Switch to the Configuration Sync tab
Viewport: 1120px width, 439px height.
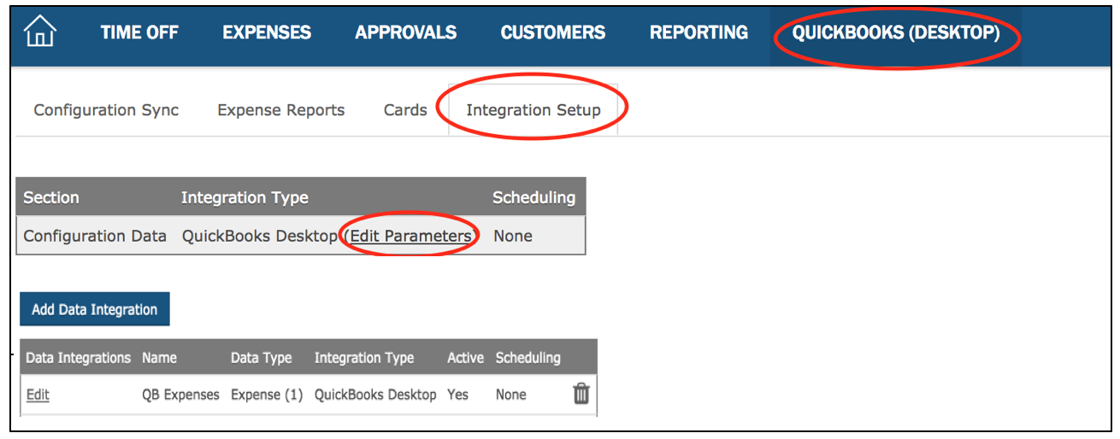(106, 110)
